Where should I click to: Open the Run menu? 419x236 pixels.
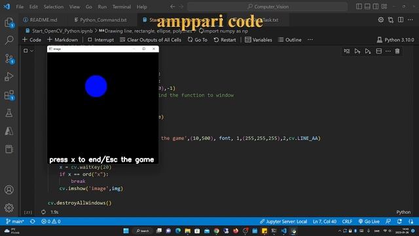tap(102, 7)
